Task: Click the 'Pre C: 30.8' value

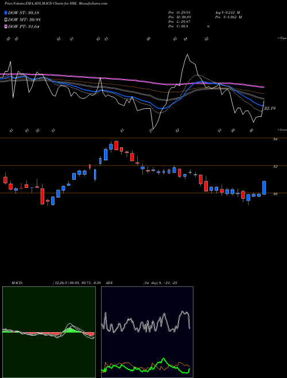Action: [x=179, y=26]
